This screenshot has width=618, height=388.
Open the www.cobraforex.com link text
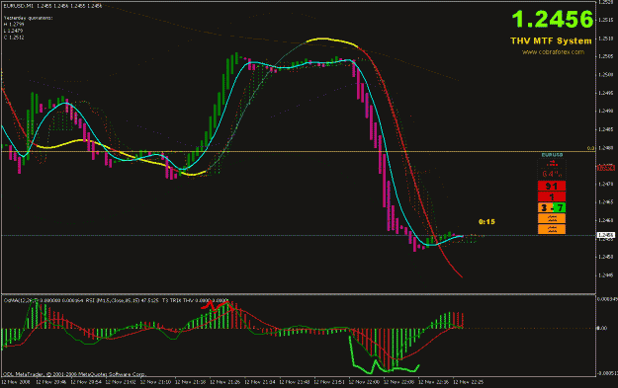(553, 52)
